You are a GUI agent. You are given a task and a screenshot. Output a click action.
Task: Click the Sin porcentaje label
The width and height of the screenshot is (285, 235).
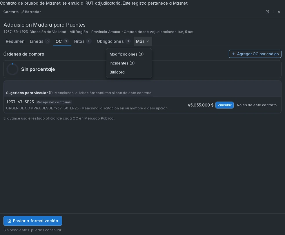pyautogui.click(x=38, y=69)
